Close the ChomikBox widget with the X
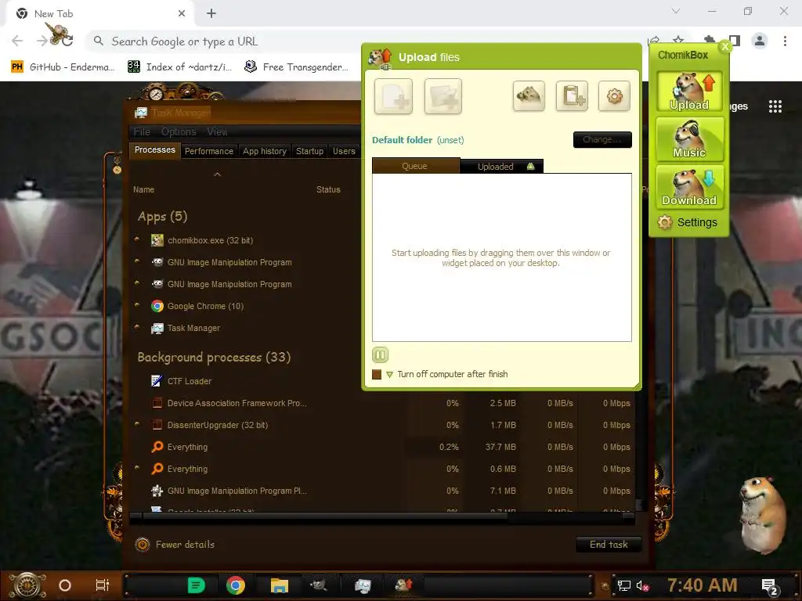This screenshot has width=802, height=601. pos(724,47)
